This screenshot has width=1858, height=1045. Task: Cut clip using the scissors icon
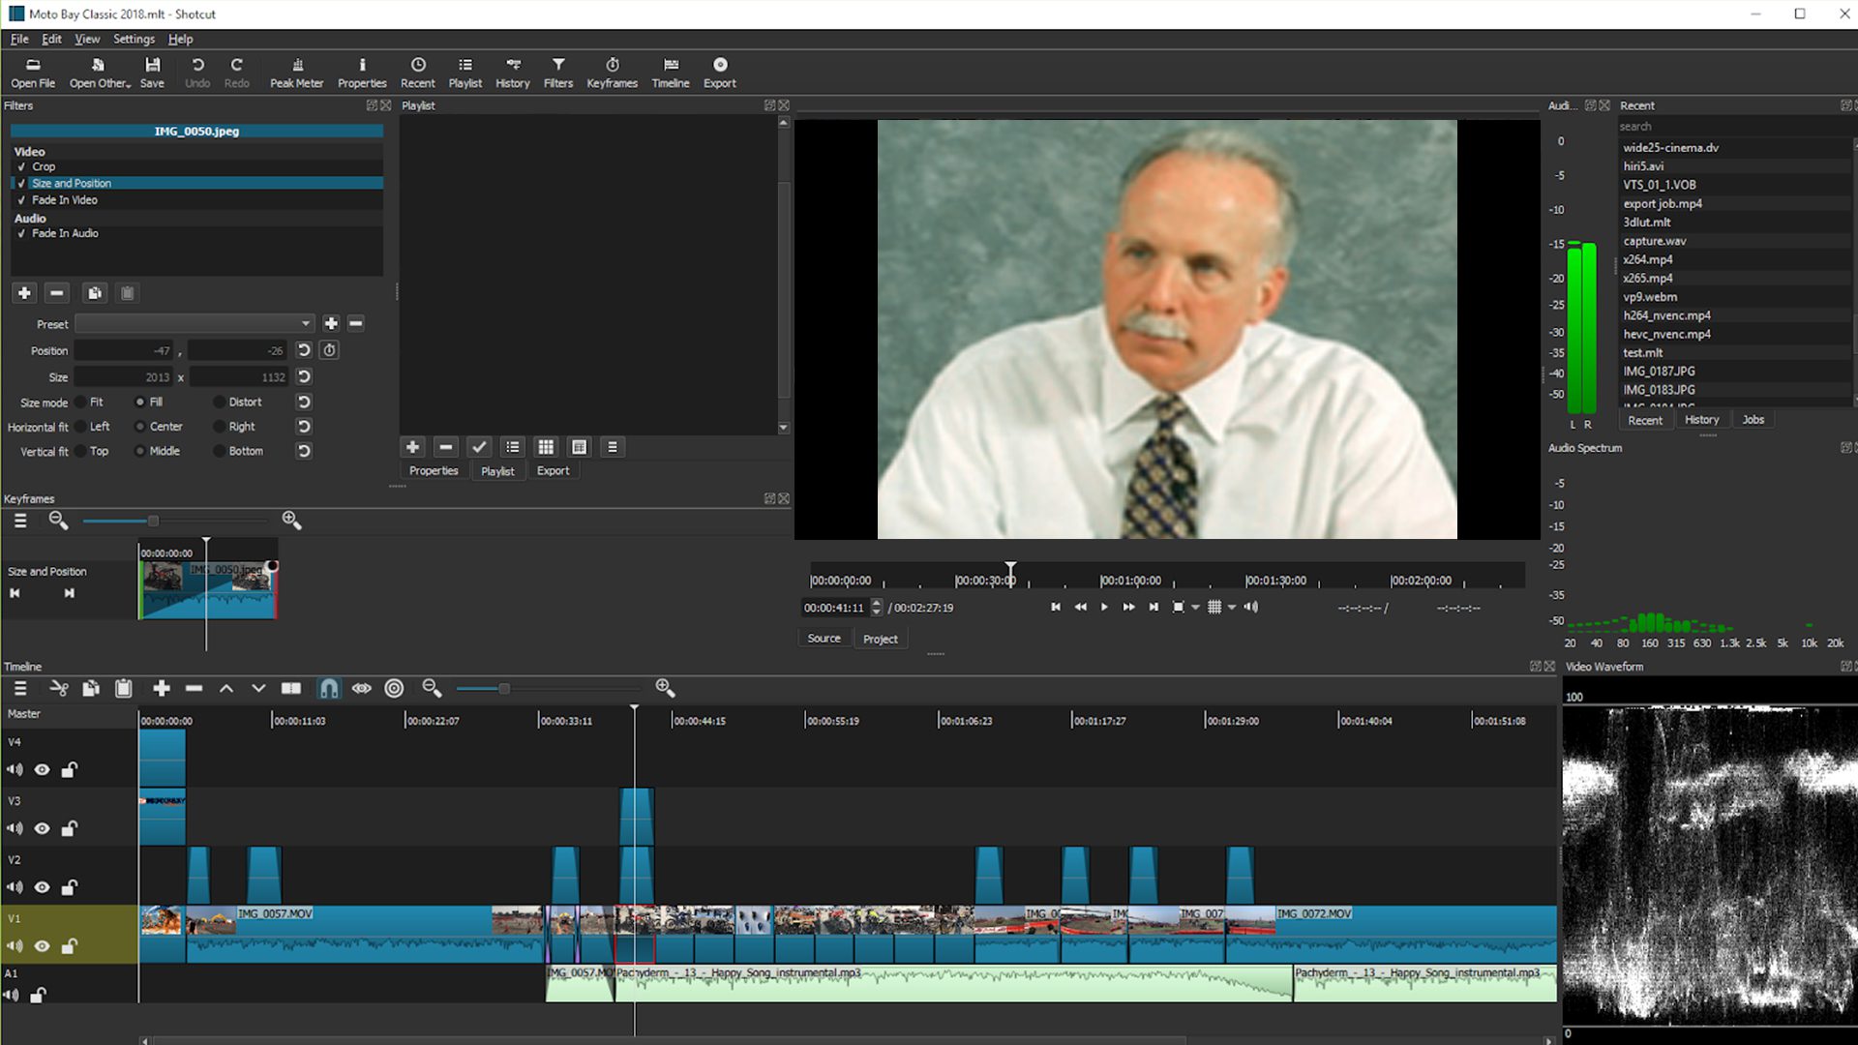point(59,688)
